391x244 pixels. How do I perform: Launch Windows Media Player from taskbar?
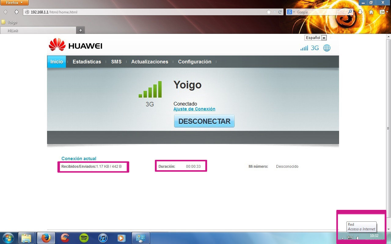point(122,238)
